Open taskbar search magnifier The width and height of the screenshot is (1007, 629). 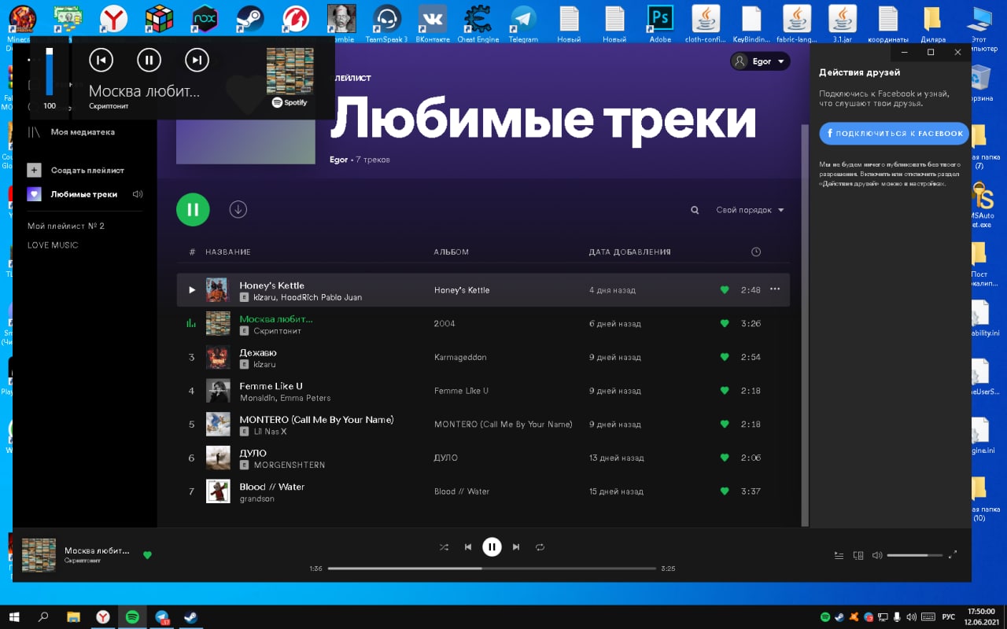(43, 617)
